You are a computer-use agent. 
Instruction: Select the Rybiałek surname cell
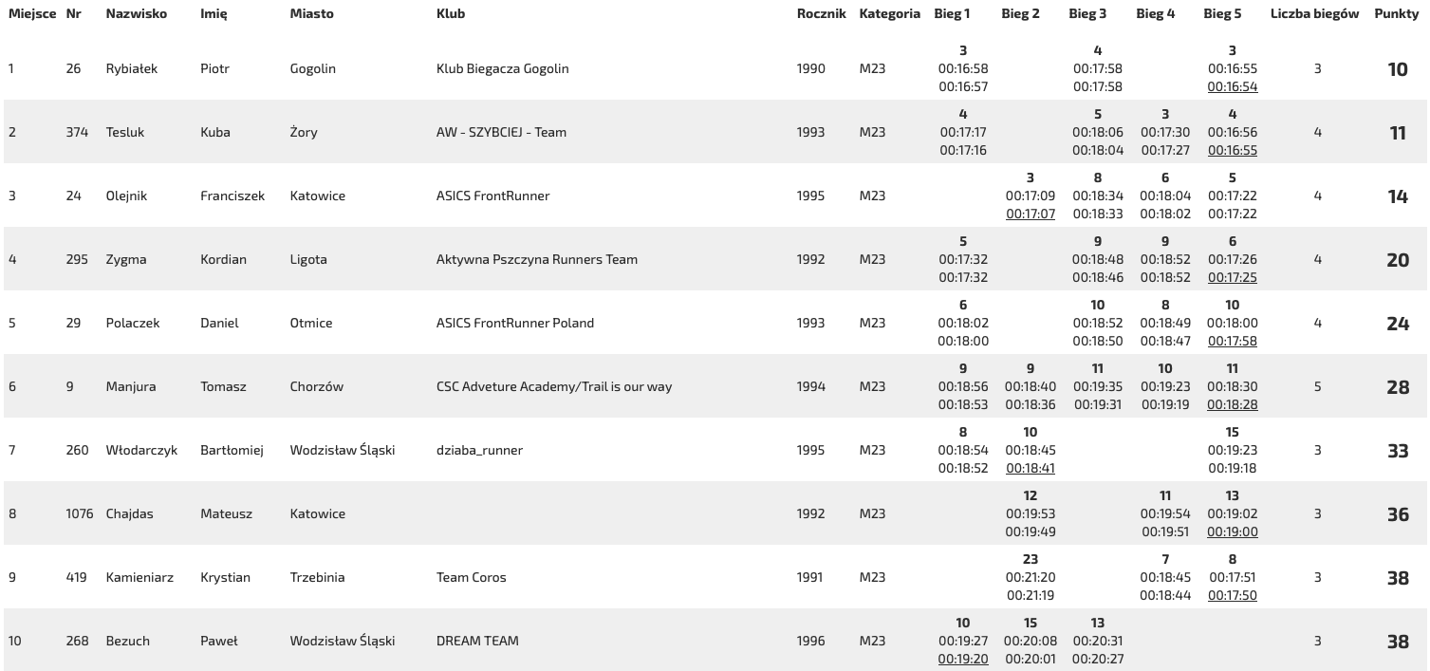coord(133,68)
